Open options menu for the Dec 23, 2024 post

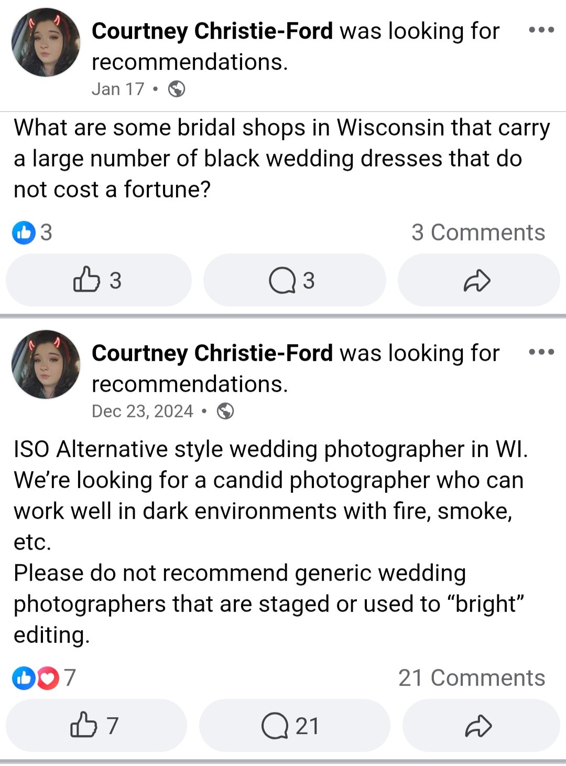pos(541,352)
